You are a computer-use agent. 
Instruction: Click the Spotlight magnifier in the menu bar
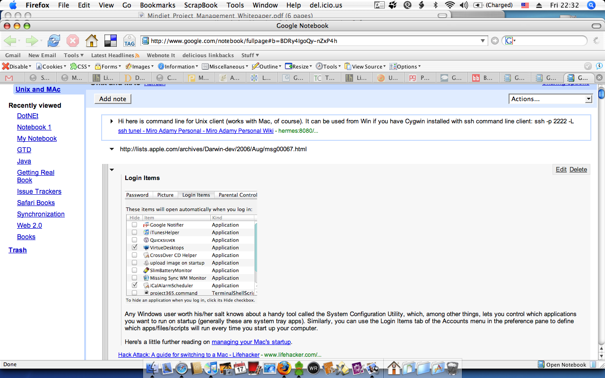pyautogui.click(x=591, y=5)
